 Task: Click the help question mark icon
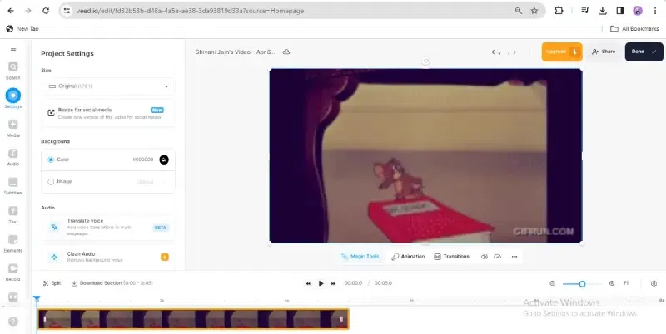coord(13,322)
